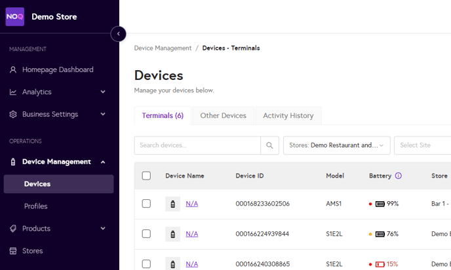Screen dimensions: 451x270
Task: Click the Search devices input field
Action: [x=197, y=145]
